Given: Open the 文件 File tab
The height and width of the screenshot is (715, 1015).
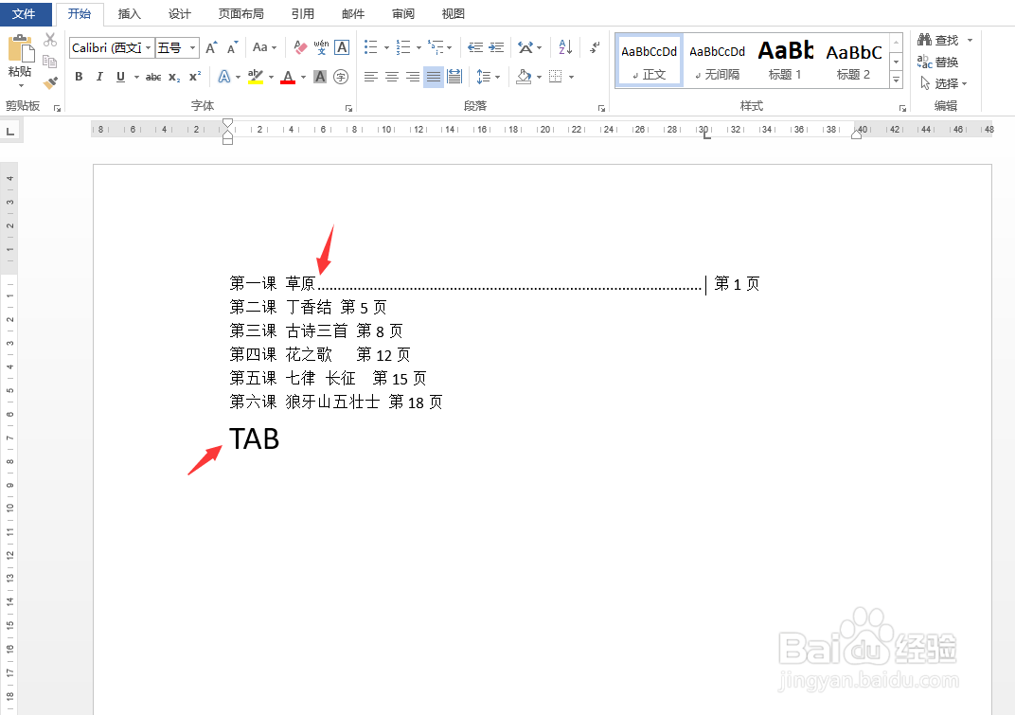Looking at the screenshot, I should coord(24,13).
